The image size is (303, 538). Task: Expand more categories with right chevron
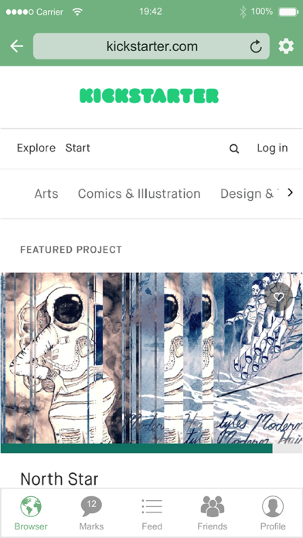click(x=291, y=192)
